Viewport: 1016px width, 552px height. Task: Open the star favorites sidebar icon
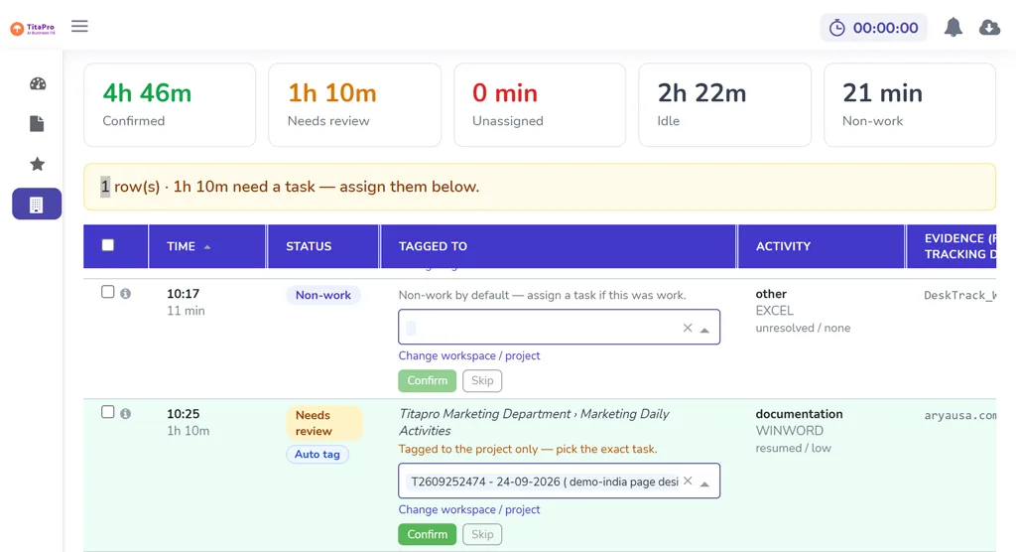point(38,164)
